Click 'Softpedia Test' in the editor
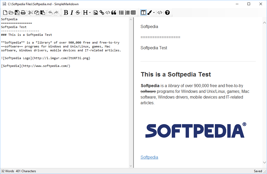267x174 pixels. [14, 27]
